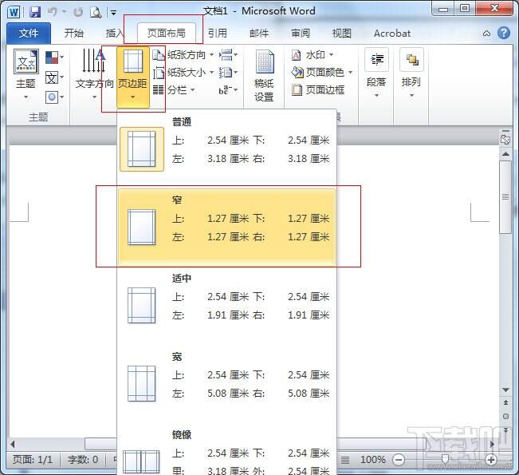Expand the Customize Quick Access Toolbar arrow
Viewport: 519px width, 475px height.
point(113,13)
